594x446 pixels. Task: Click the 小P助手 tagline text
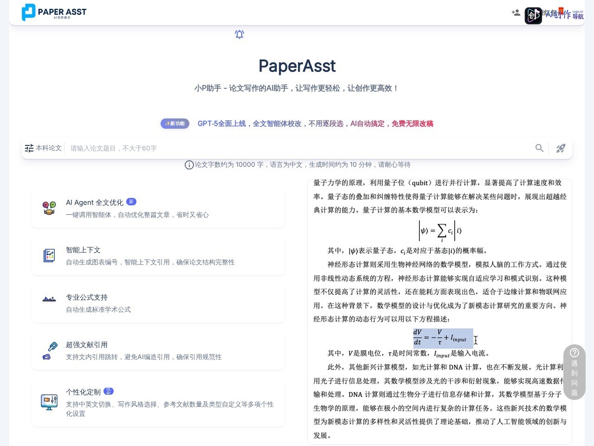(297, 88)
